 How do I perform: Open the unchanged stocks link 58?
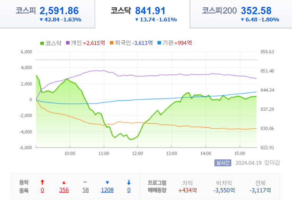pos(86,190)
